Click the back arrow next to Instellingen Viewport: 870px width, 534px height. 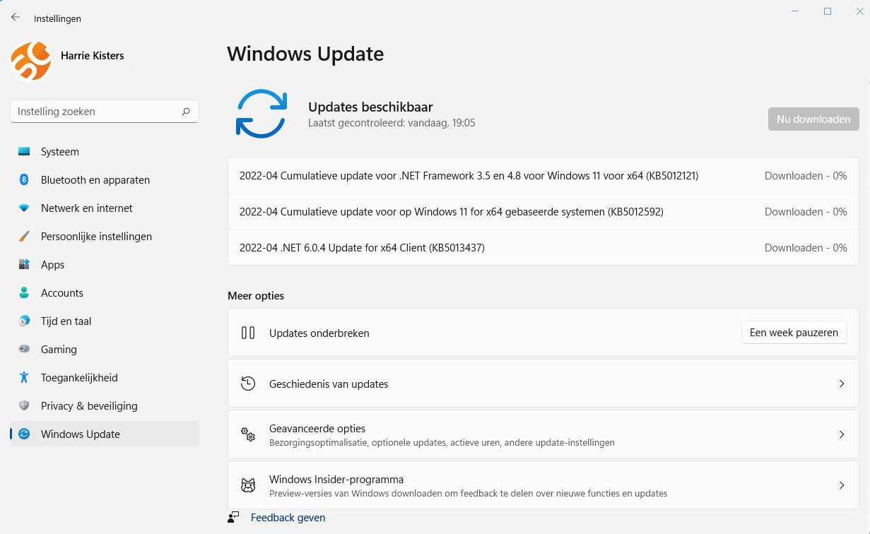15,18
